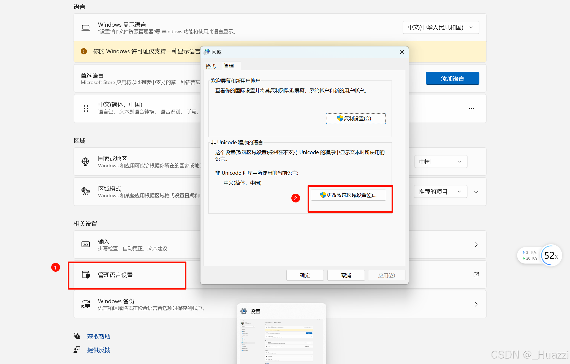
Task: Click 中文(简体，中国) current language in dialog
Action: 242,183
